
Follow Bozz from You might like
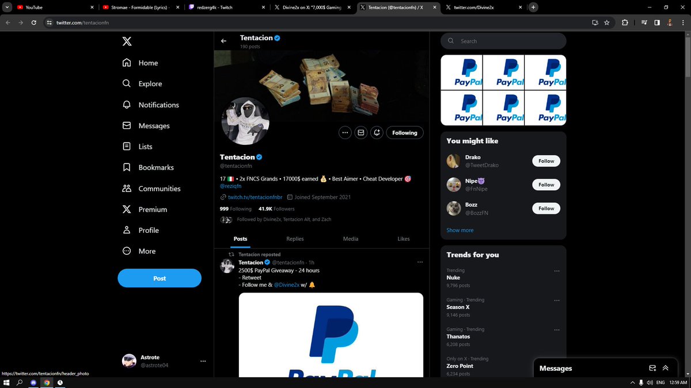point(546,208)
